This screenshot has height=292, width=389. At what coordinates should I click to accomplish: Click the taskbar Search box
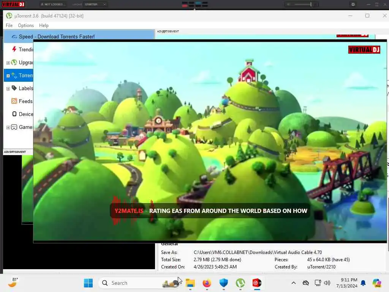point(140,283)
